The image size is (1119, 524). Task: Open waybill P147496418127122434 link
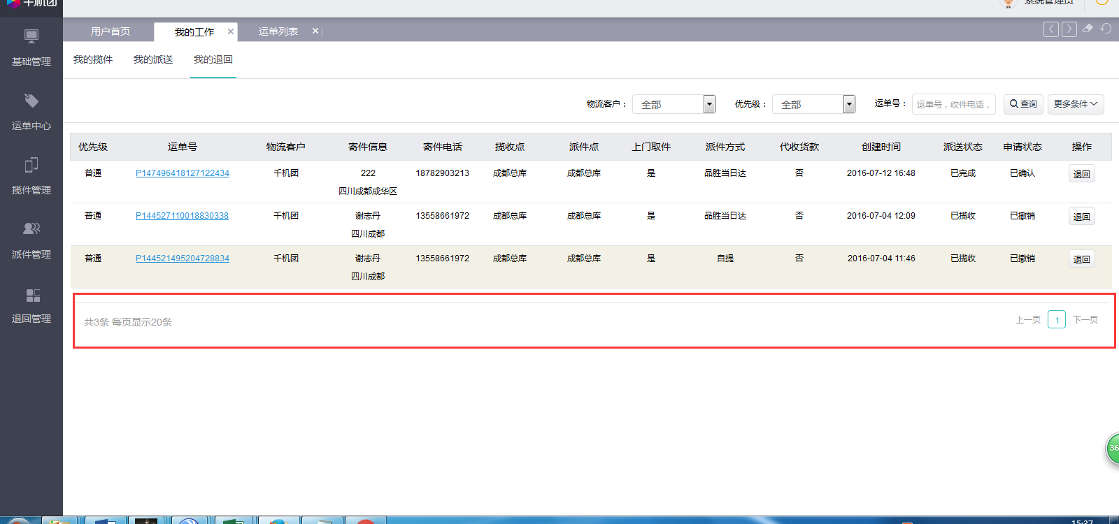point(183,173)
